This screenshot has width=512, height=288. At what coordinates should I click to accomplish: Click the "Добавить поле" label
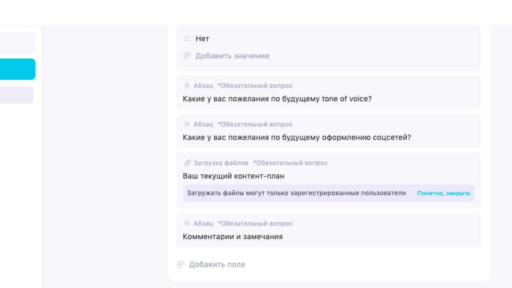[x=217, y=264]
